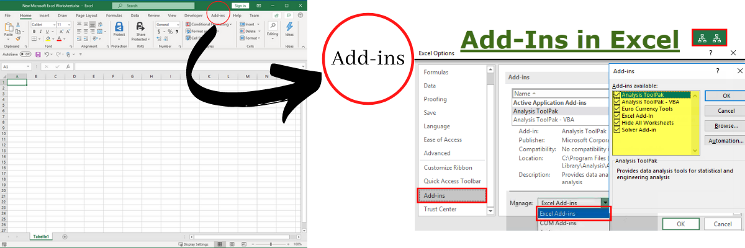Click Browse... in Add-ins dialog
This screenshot has height=248, width=745.
726,125
